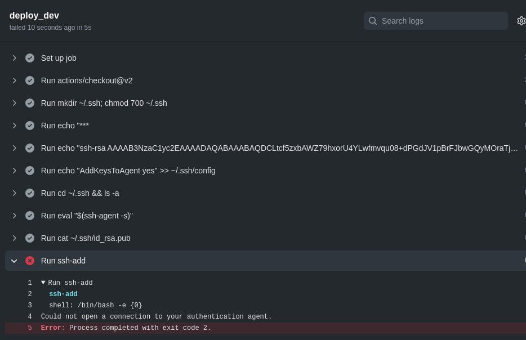This screenshot has width=526, height=340.
Task: Click log line number 1
Action: point(30,283)
